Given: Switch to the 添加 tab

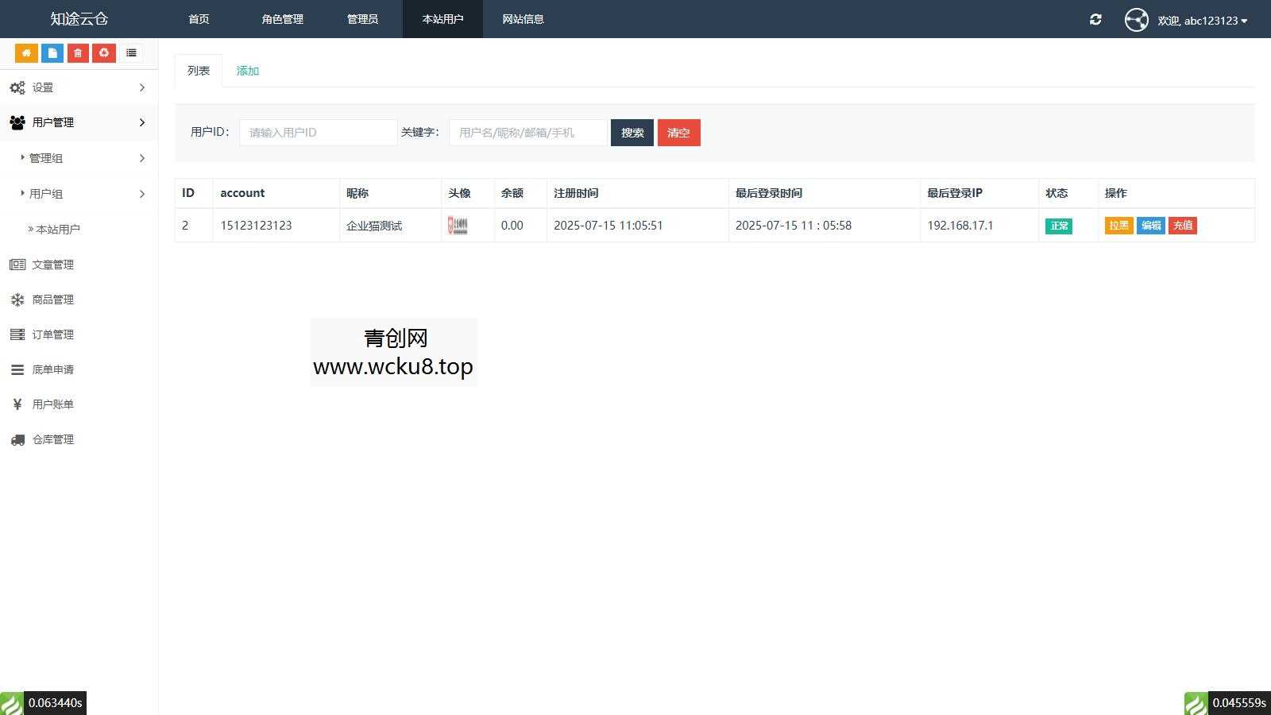Looking at the screenshot, I should click(x=247, y=71).
